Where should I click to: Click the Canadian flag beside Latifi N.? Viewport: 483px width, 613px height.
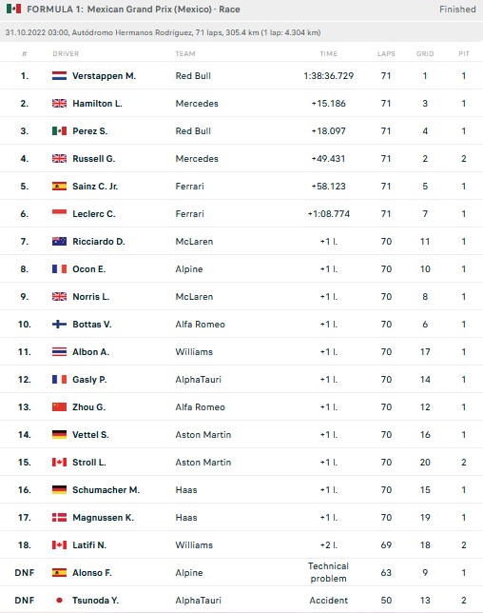(x=59, y=545)
